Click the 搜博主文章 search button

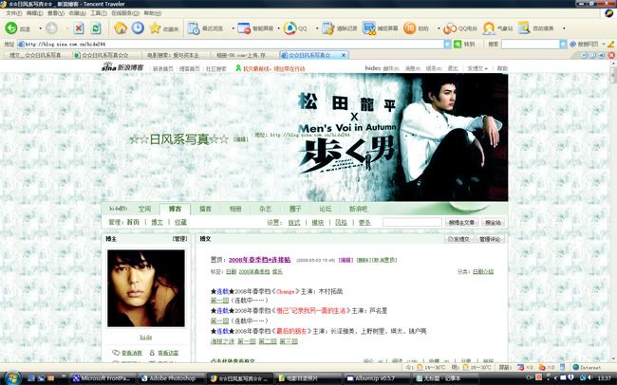click(x=460, y=222)
